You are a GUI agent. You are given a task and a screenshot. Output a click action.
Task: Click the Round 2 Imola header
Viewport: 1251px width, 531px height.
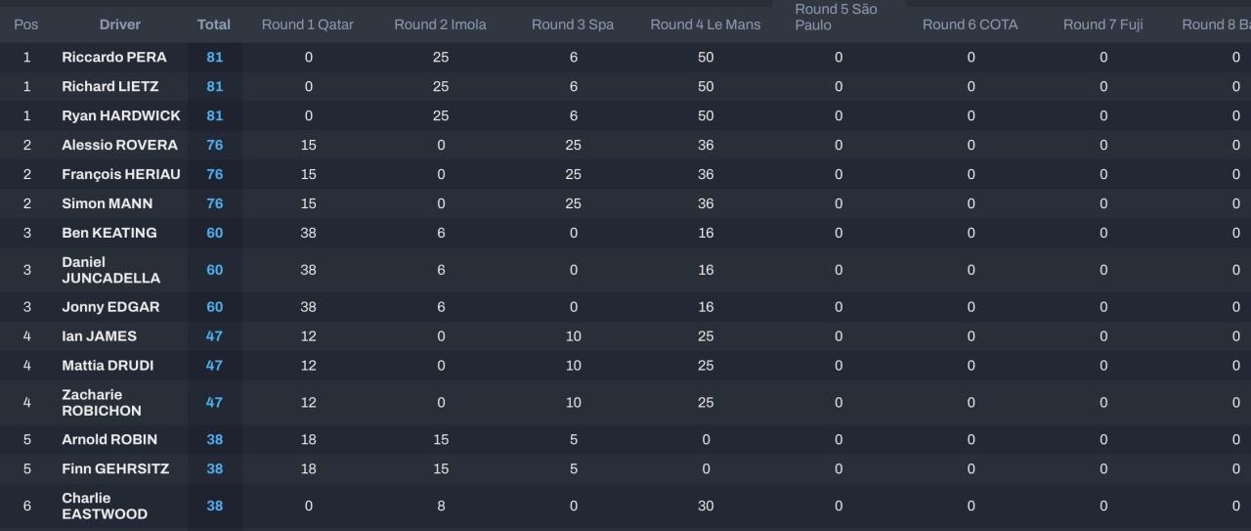[x=440, y=24]
